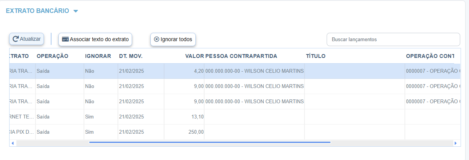
Task: Sort by the Operação column header
Action: pos(52,56)
